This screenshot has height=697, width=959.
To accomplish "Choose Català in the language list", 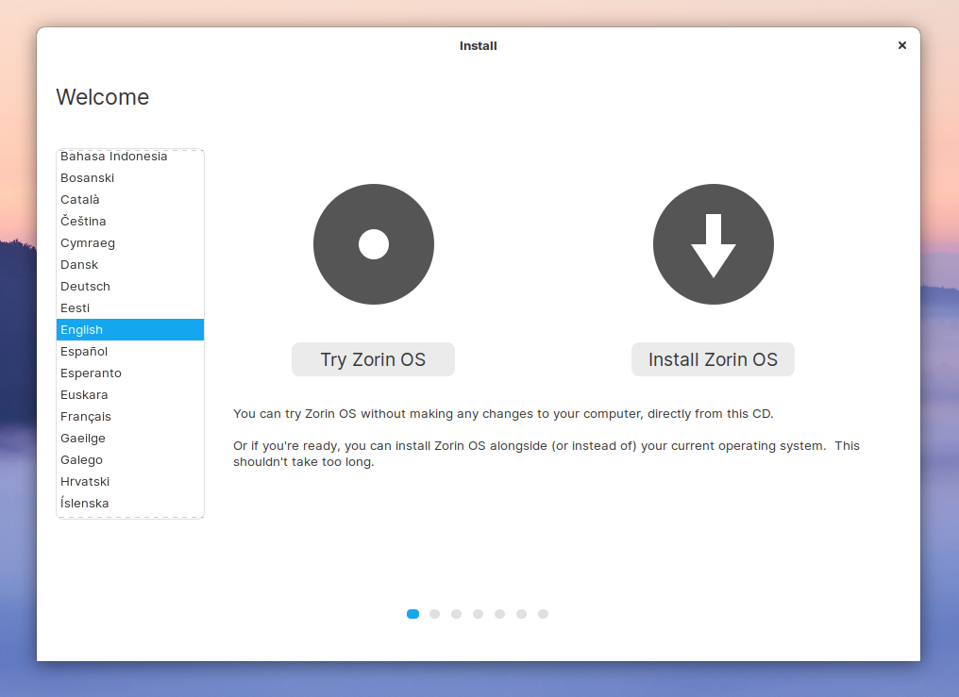I will [x=130, y=200].
